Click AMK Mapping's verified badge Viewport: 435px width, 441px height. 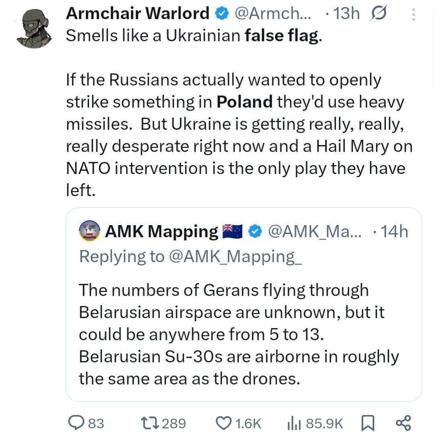[x=254, y=232]
